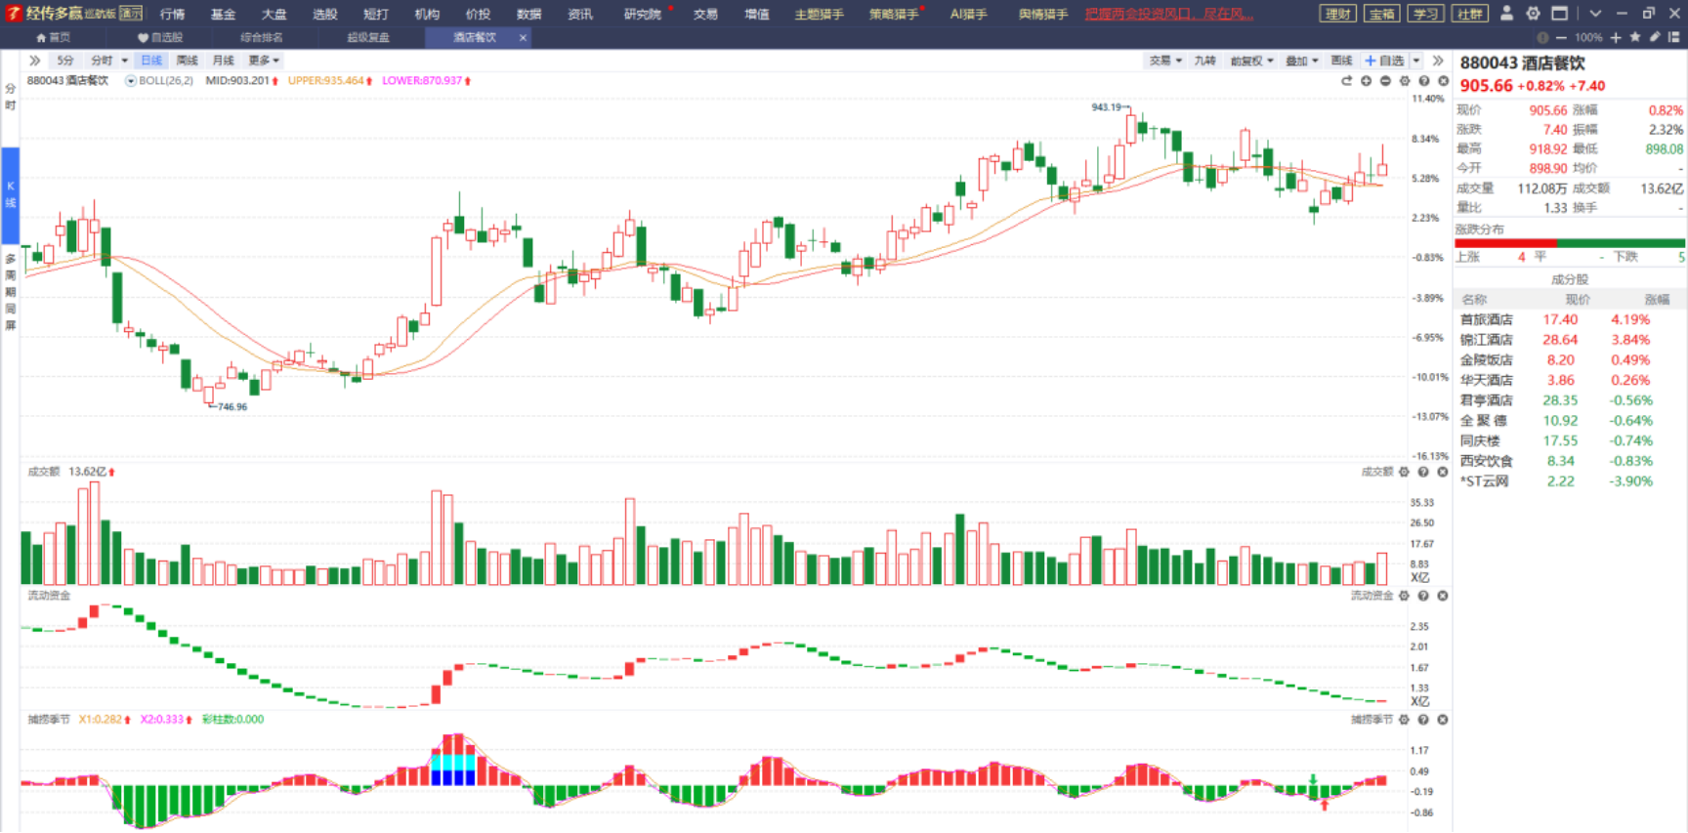Open the 选股 menu
Viewport: 1688px width, 833px height.
(x=324, y=14)
